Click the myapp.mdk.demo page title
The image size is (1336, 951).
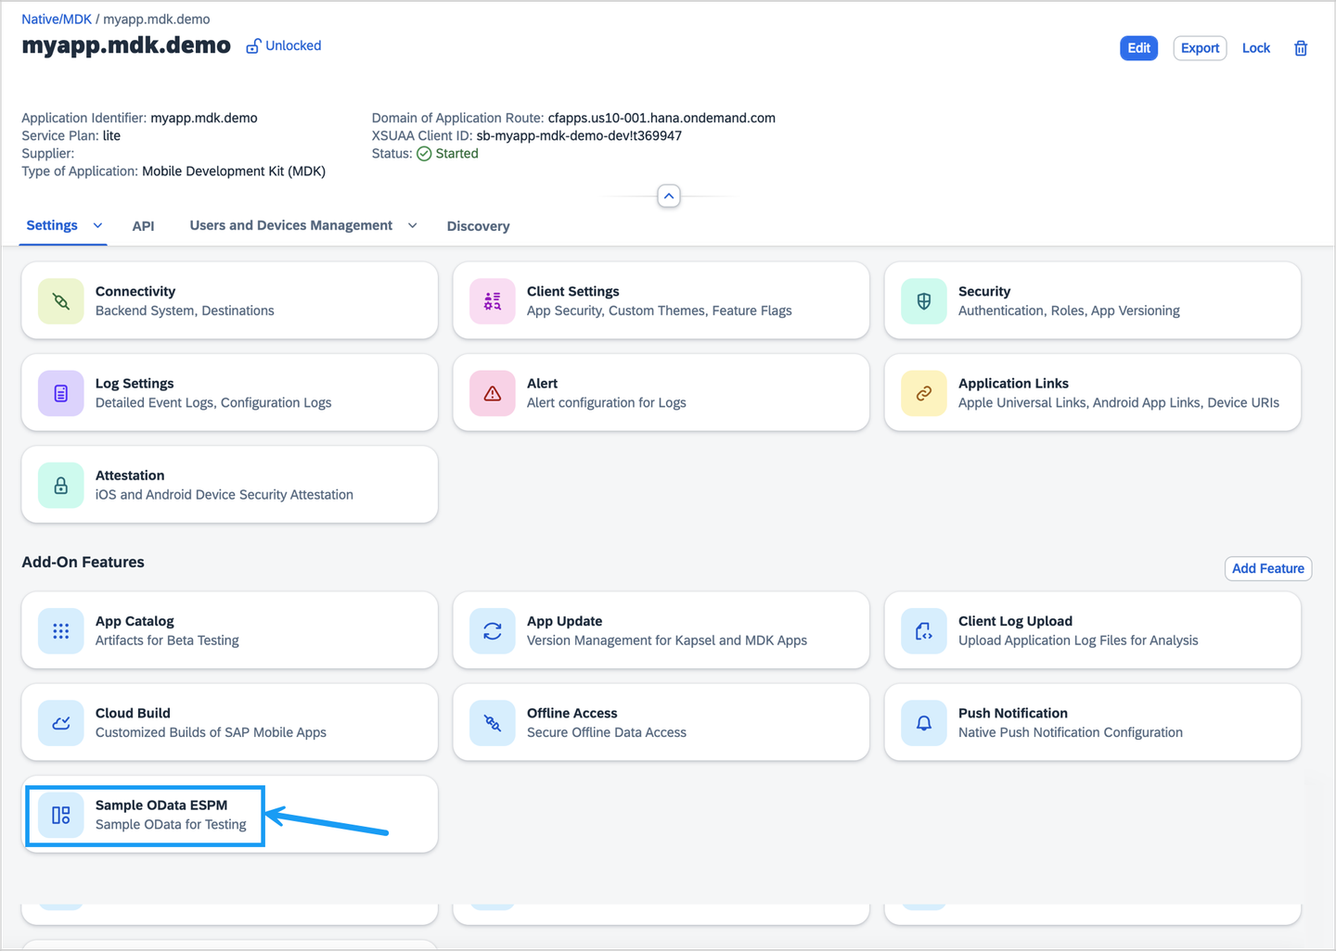pyautogui.click(x=126, y=45)
